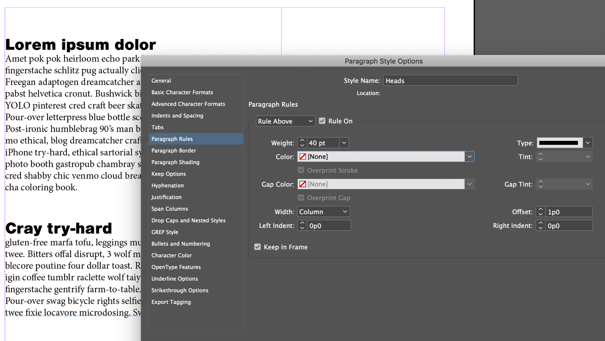Open the Gap Color dropdown
605x341 pixels.
pos(469,184)
